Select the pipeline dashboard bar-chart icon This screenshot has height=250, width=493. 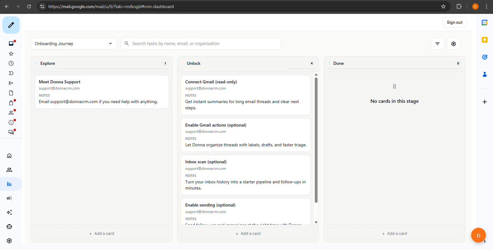(9, 184)
